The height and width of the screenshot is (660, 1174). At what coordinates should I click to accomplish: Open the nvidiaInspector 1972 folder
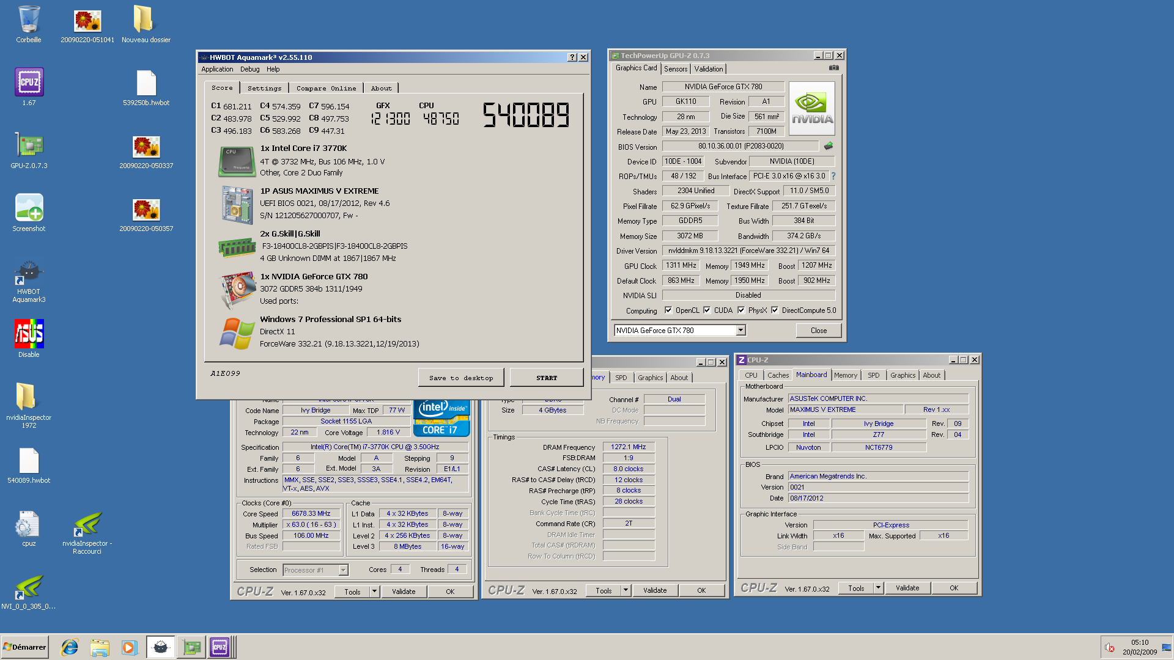pos(29,405)
